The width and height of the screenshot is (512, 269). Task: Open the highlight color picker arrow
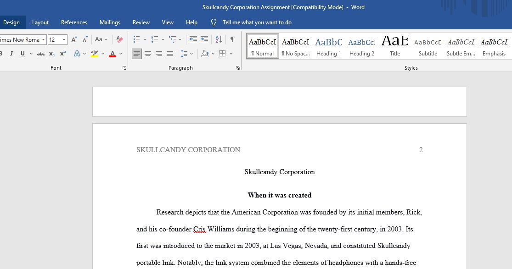pyautogui.click(x=102, y=54)
